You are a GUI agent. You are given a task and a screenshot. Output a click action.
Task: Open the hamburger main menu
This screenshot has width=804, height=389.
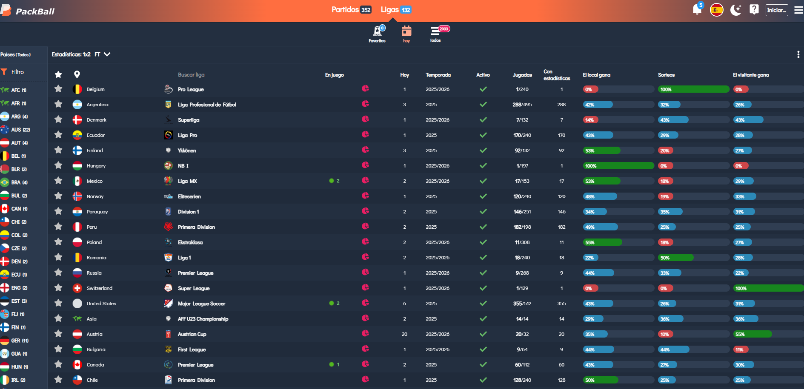pos(798,10)
